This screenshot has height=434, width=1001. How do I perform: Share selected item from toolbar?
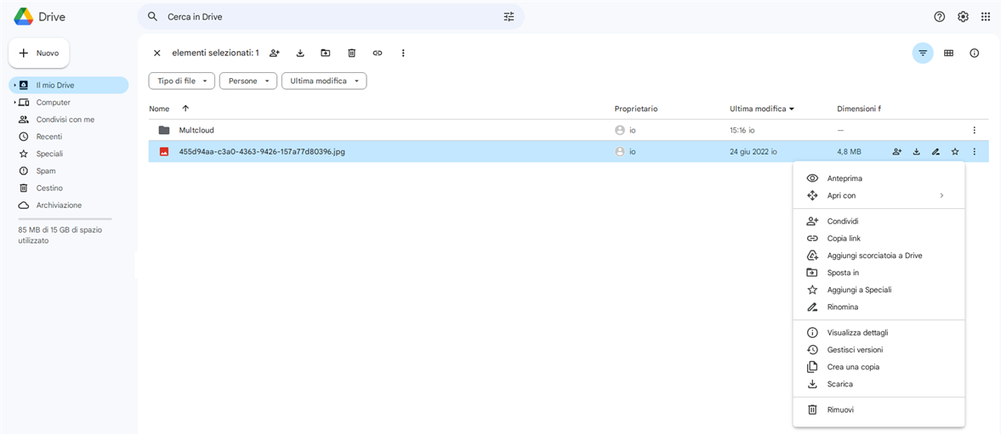click(275, 53)
